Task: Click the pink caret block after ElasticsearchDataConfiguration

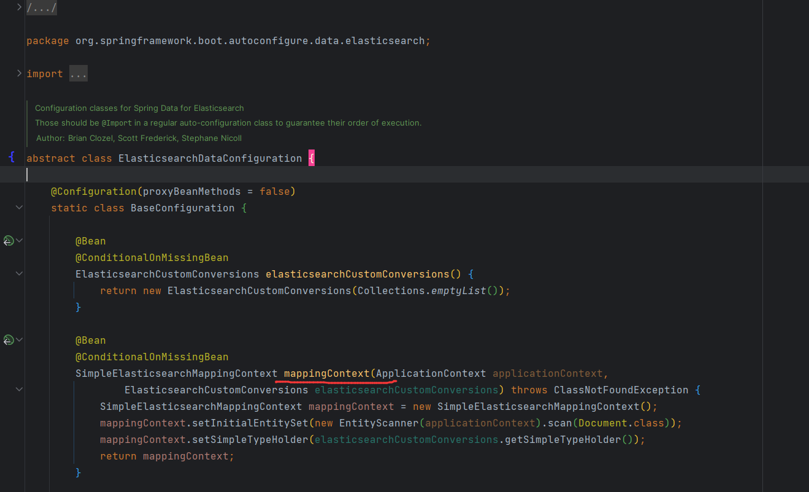Action: pos(311,157)
